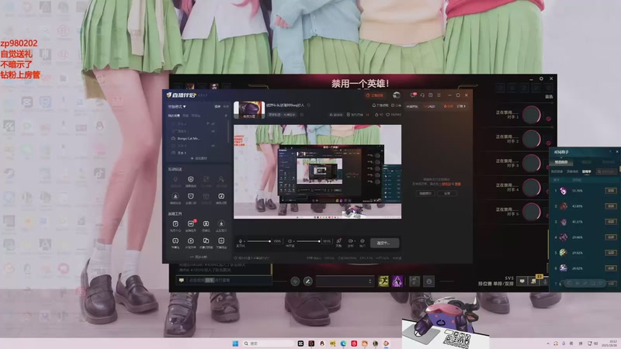621x349 pixels.
Task: Click 设置 button in empty interaction panel
Action: pyautogui.click(x=447, y=193)
